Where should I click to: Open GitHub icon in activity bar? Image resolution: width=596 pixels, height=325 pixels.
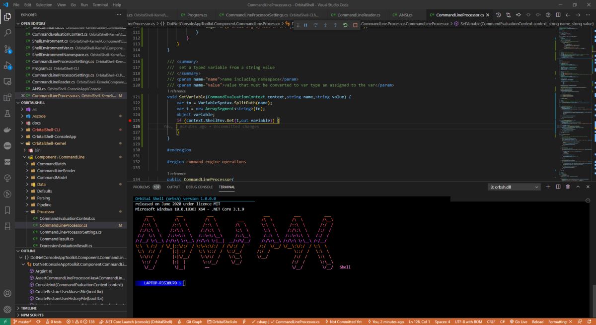[x=7, y=194]
